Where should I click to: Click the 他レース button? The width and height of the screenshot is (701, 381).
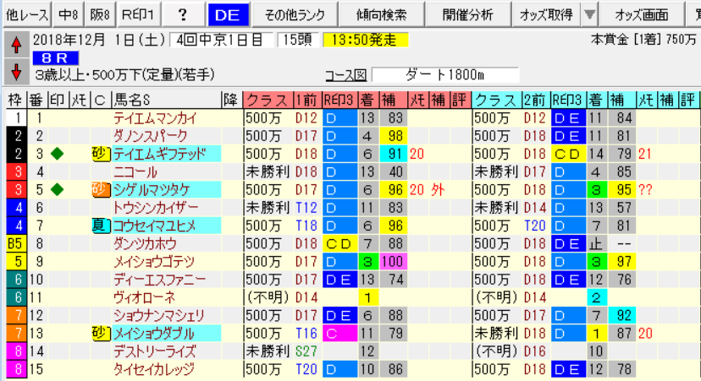[27, 14]
